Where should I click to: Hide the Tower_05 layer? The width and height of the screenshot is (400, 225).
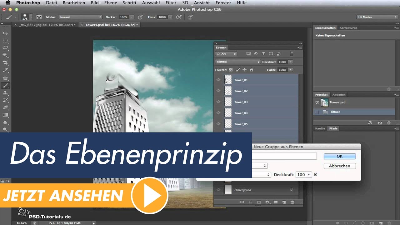tap(218, 124)
